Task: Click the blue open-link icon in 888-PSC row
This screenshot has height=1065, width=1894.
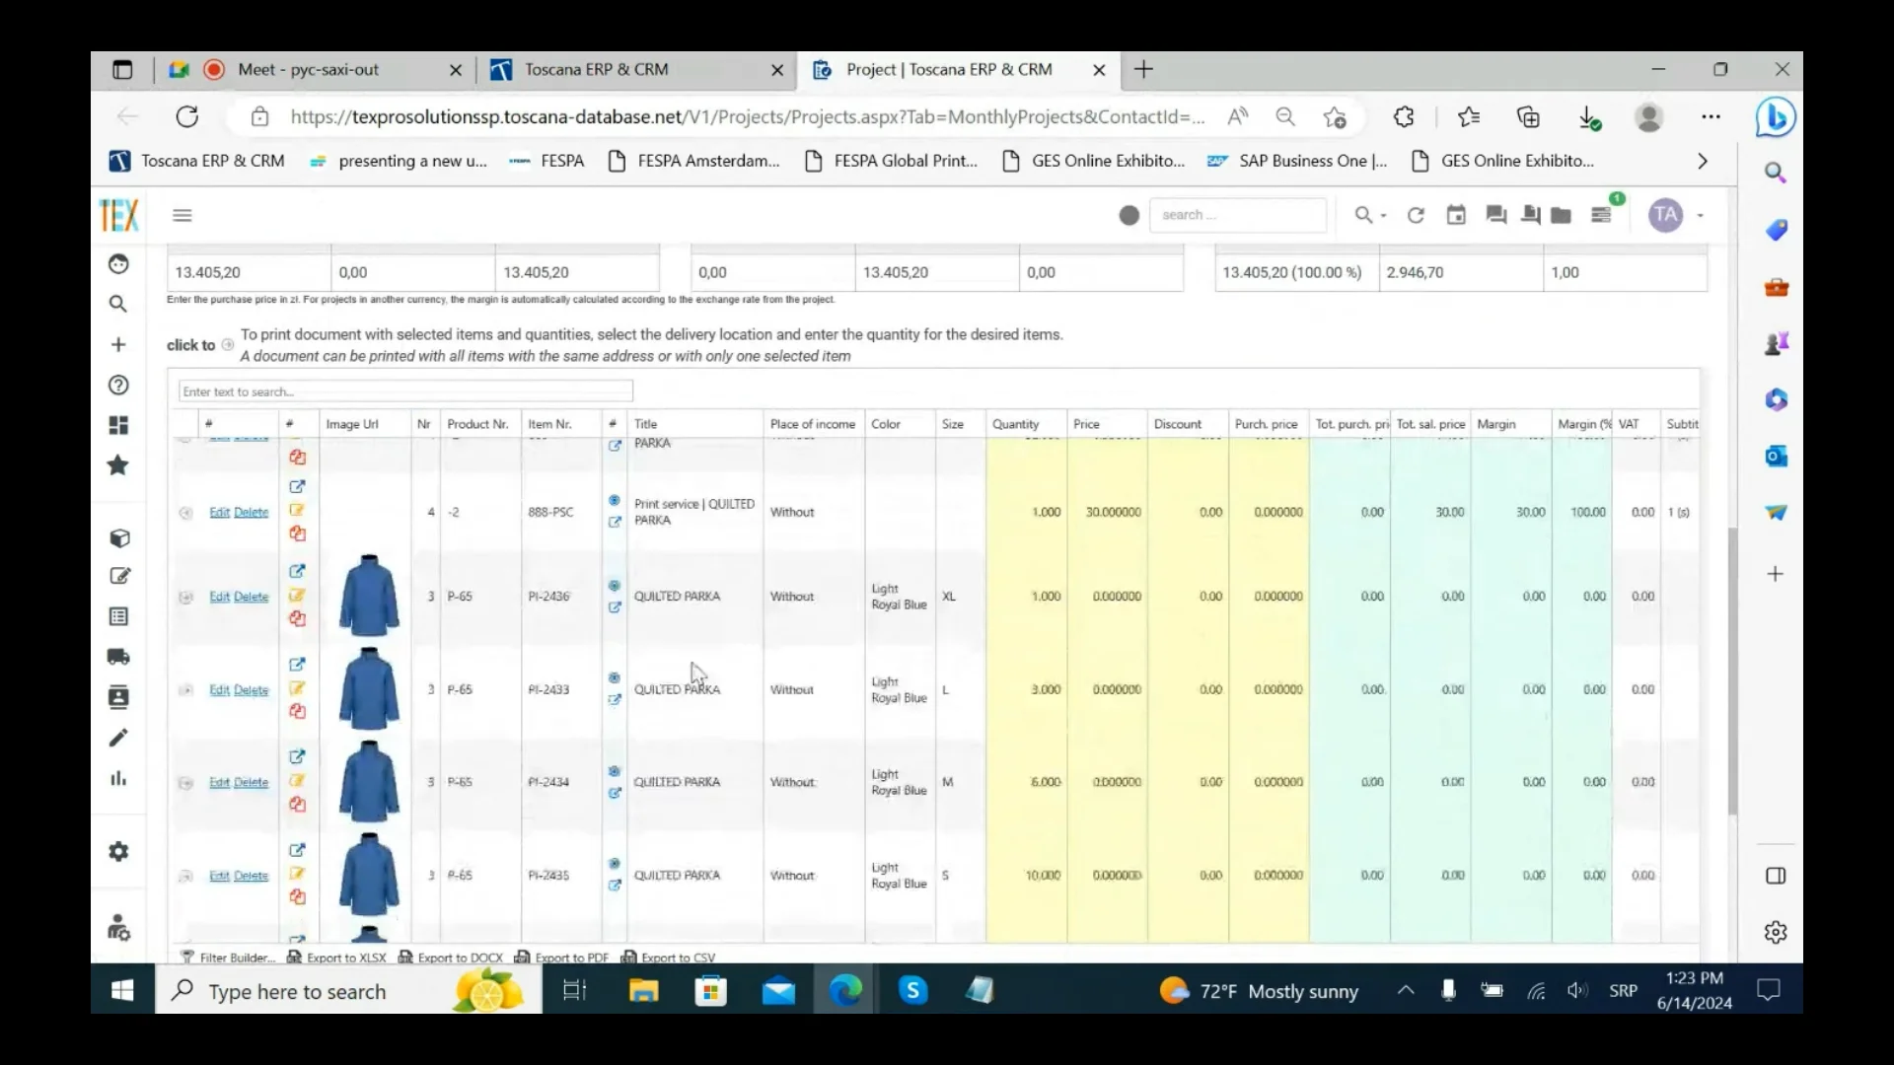Action: pyautogui.click(x=297, y=486)
